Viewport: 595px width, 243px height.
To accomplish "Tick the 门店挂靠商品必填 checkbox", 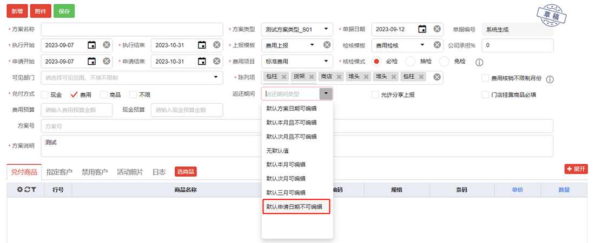I will pos(485,94).
